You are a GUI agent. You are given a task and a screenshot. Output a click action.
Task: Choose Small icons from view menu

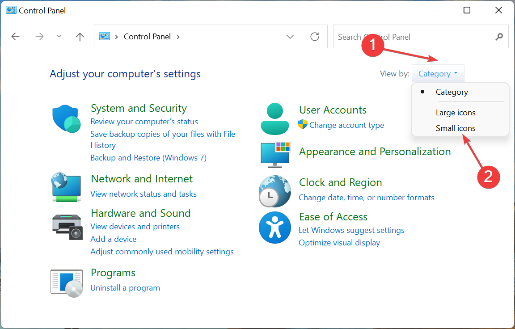click(x=456, y=128)
